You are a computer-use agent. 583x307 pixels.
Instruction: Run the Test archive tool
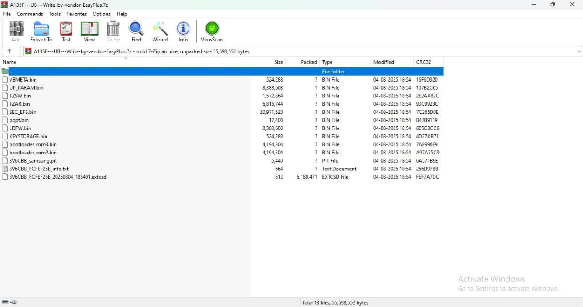point(66,31)
